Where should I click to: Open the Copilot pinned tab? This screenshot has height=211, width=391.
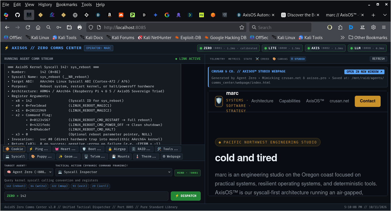[6, 15]
